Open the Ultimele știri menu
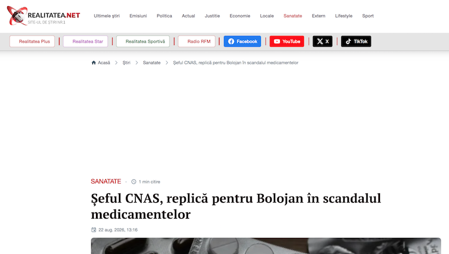This screenshot has width=449, height=254. pyautogui.click(x=107, y=16)
